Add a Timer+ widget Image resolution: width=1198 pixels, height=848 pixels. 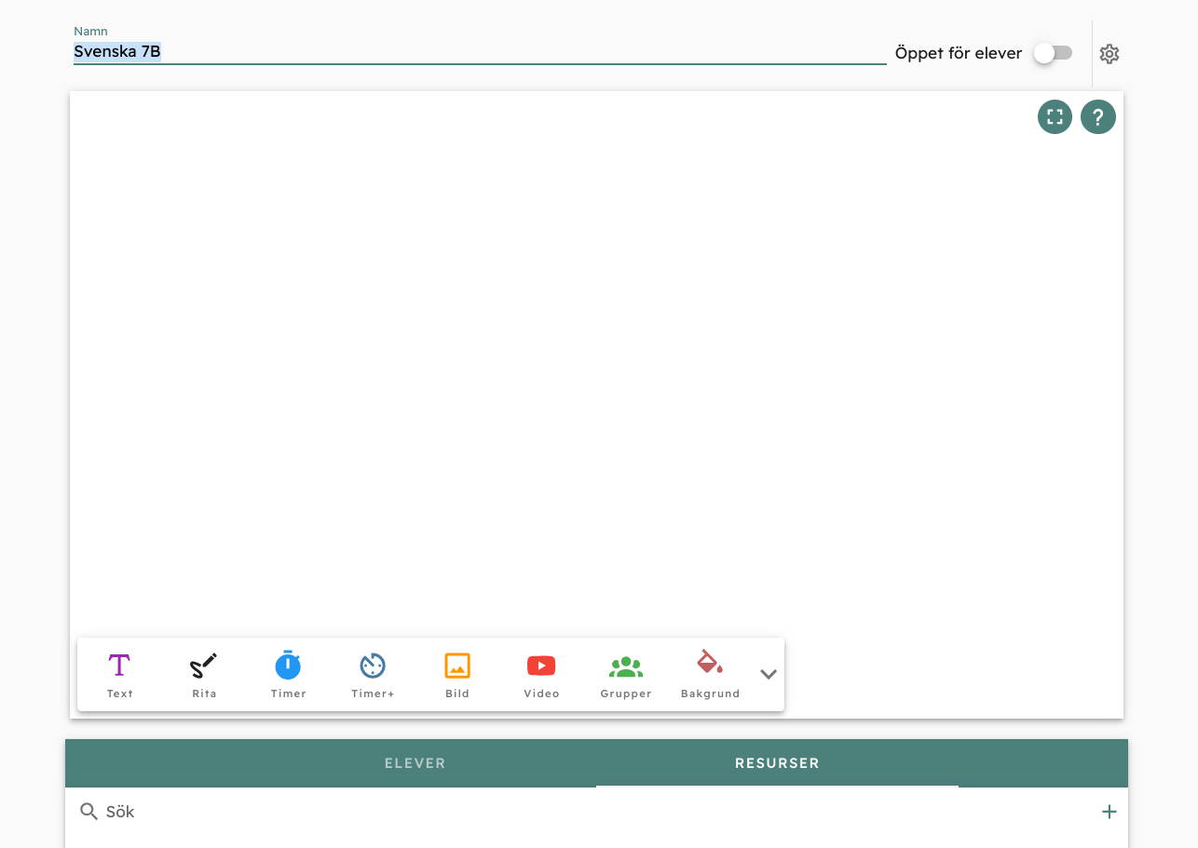pyautogui.click(x=373, y=675)
